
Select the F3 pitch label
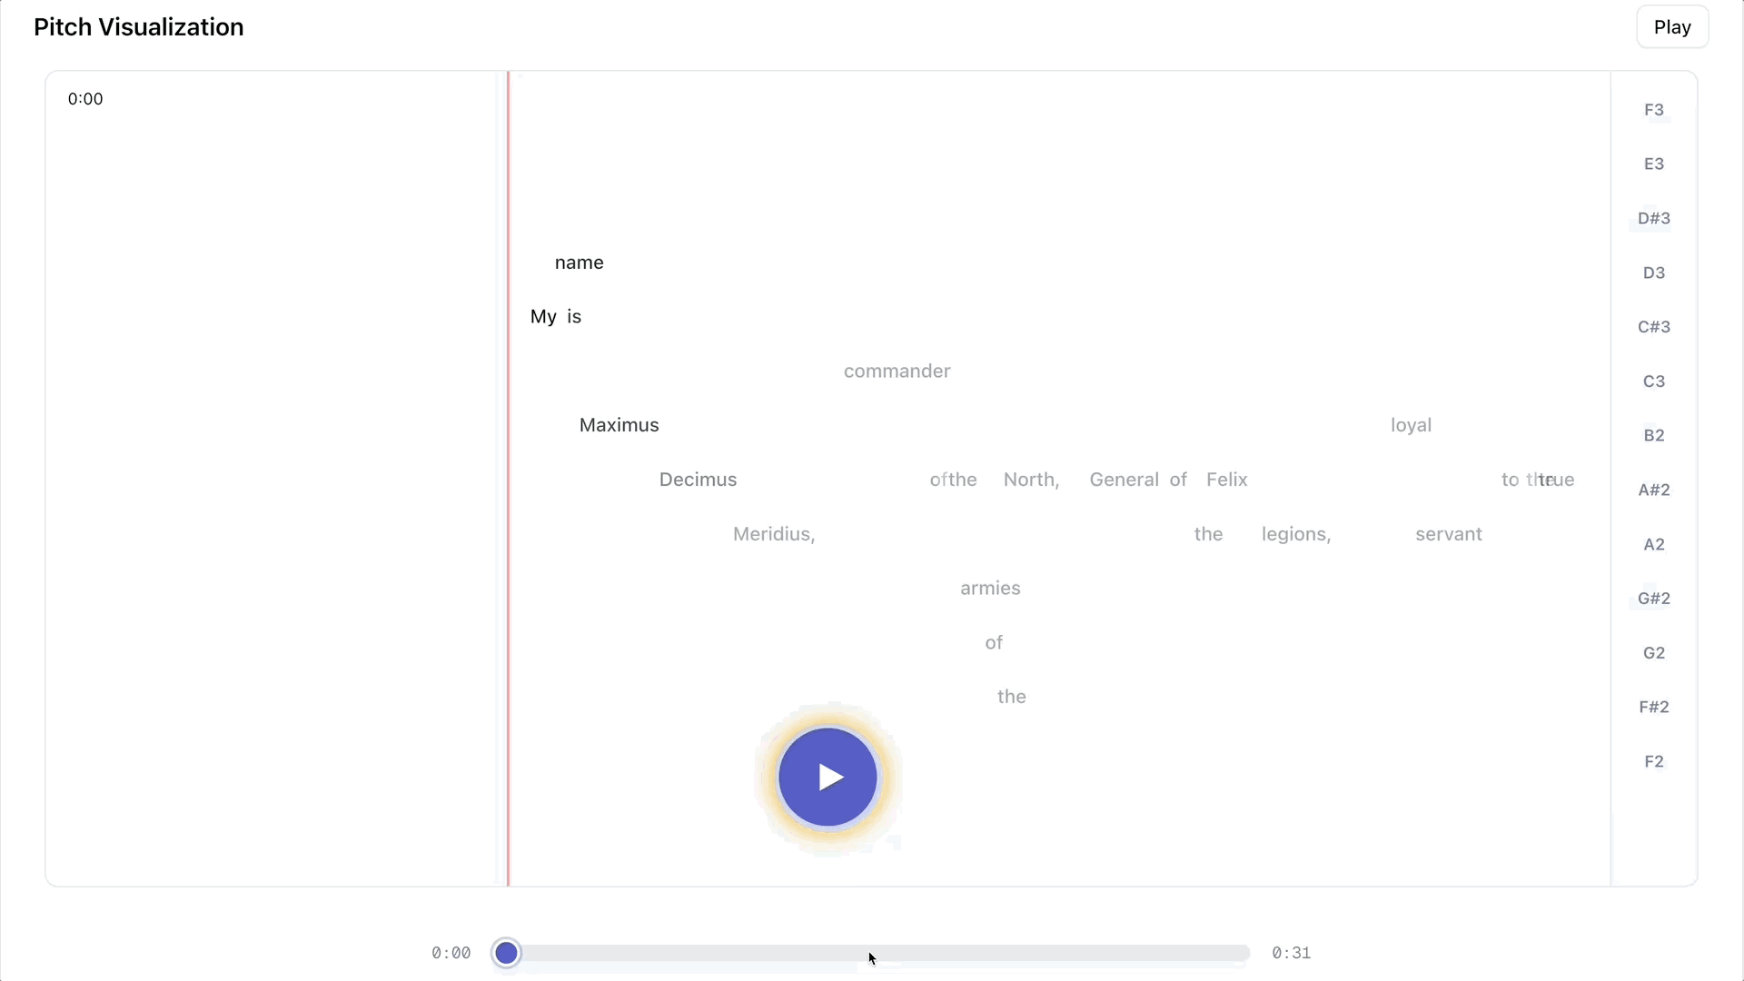[x=1654, y=110]
